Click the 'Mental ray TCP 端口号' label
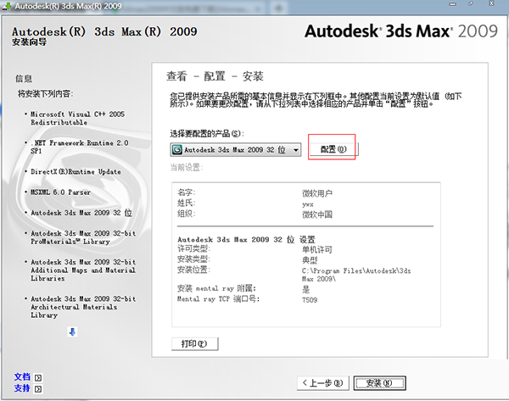 pyautogui.click(x=219, y=298)
